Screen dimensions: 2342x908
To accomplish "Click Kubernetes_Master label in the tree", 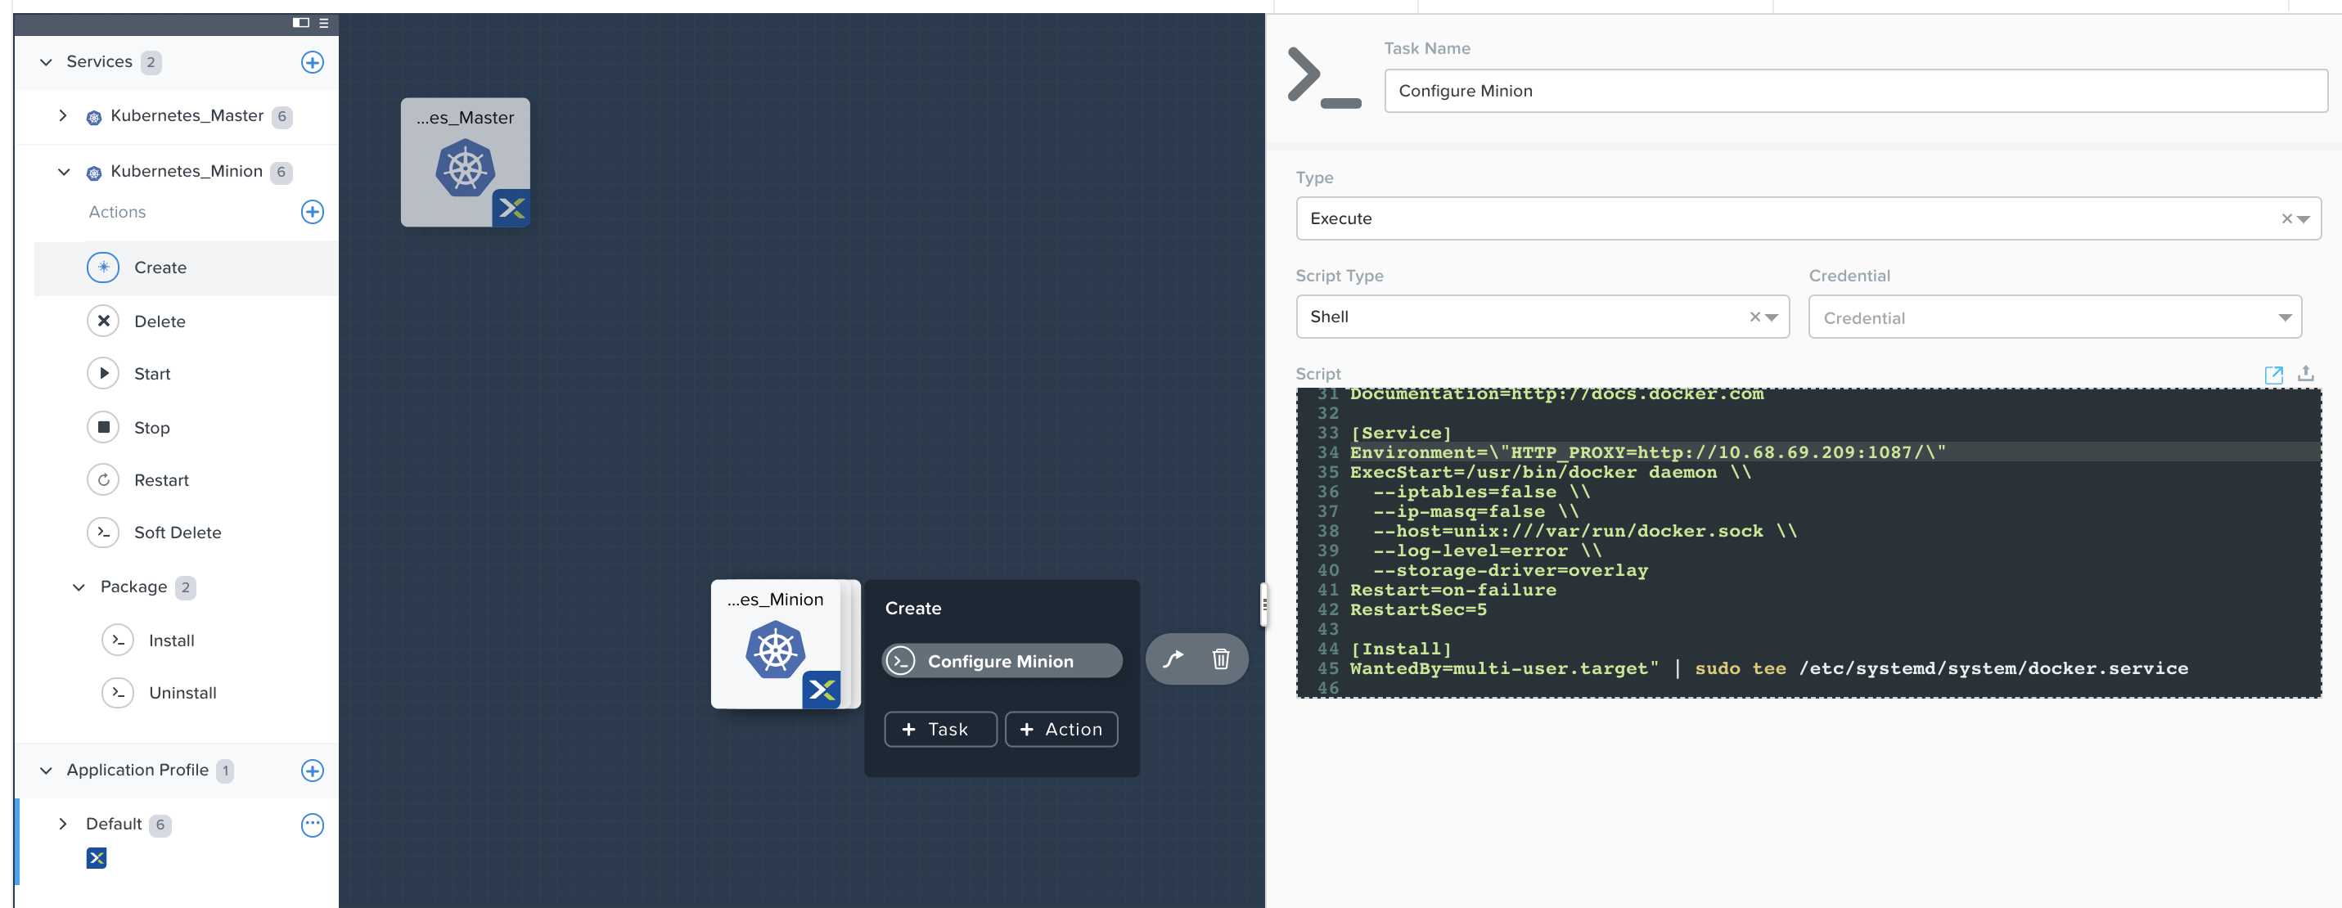I will [x=187, y=115].
